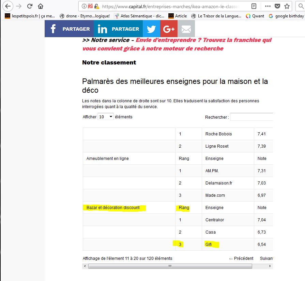Reload the current page
This screenshot has width=305, height=281.
coord(30,6)
